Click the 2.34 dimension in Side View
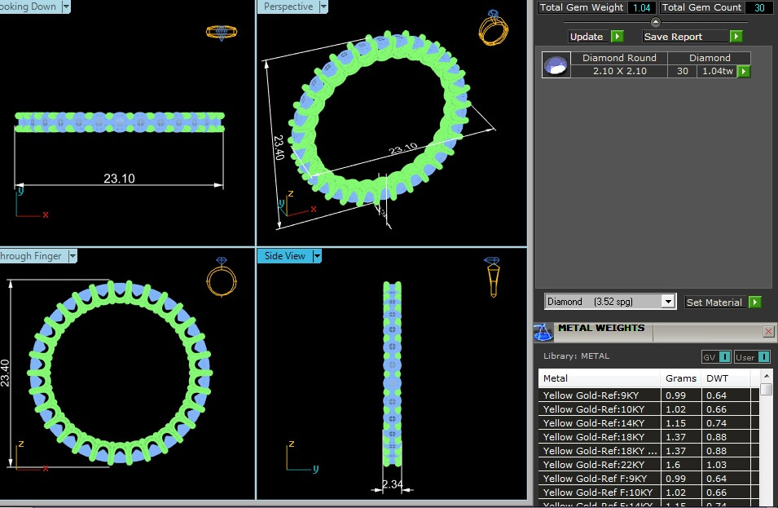The height and width of the screenshot is (508, 778). coord(392,484)
